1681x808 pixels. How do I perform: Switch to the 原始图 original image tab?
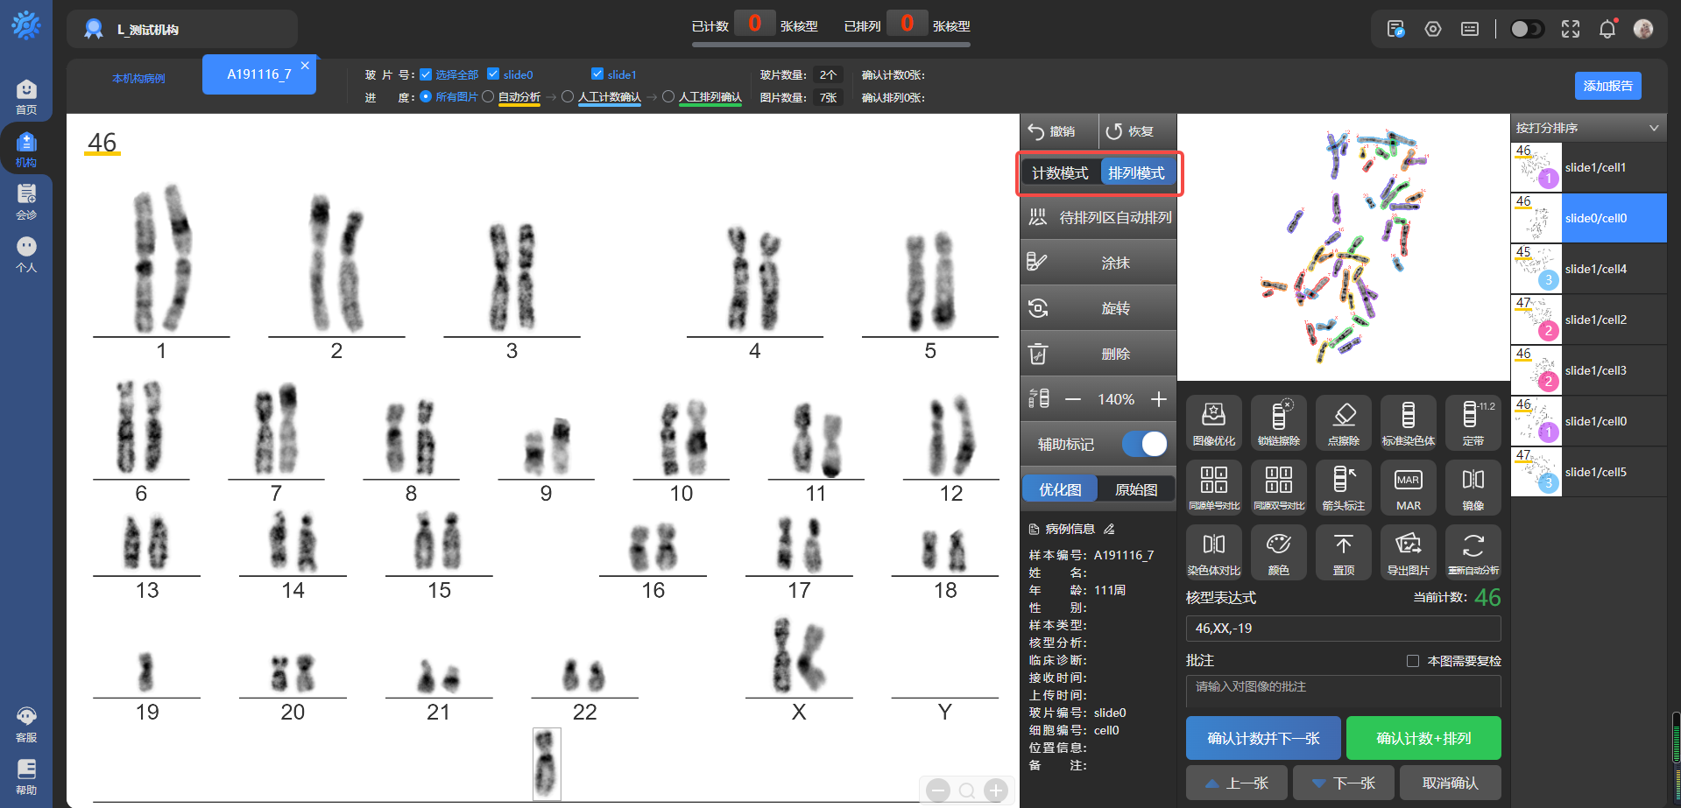pyautogui.click(x=1135, y=489)
